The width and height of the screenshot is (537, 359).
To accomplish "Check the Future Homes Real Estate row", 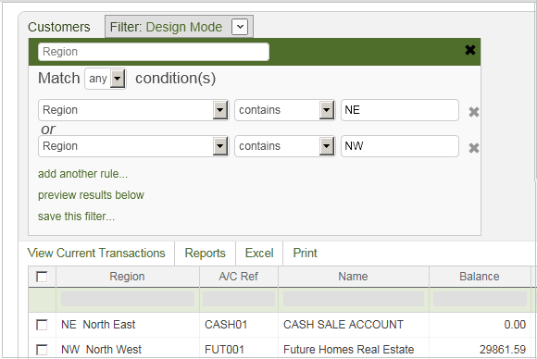I will pyautogui.click(x=42, y=350).
